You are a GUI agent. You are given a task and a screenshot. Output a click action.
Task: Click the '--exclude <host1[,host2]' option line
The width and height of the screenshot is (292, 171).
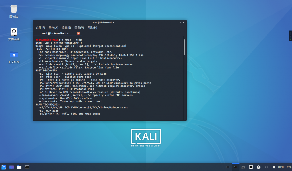coord(86,64)
